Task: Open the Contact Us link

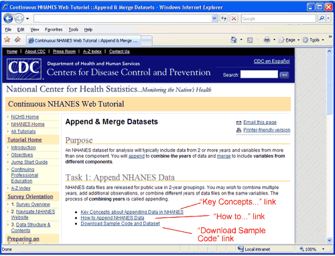Action: 119,51
